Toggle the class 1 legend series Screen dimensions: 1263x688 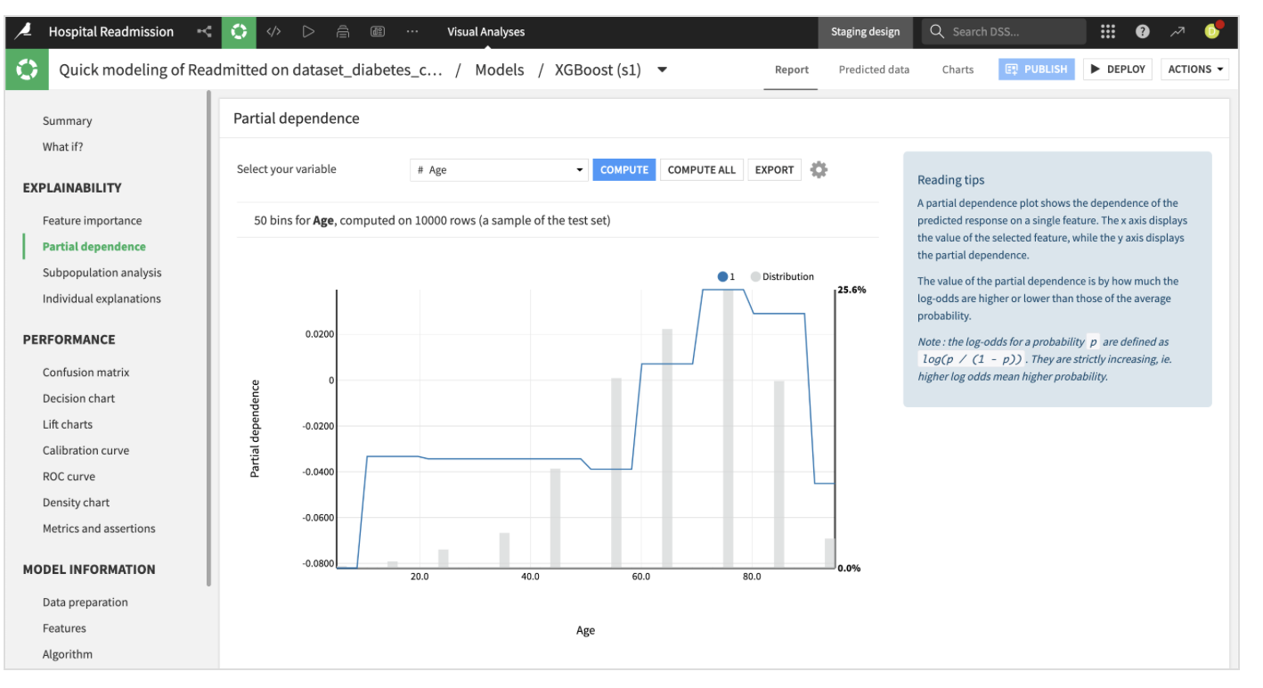(726, 276)
